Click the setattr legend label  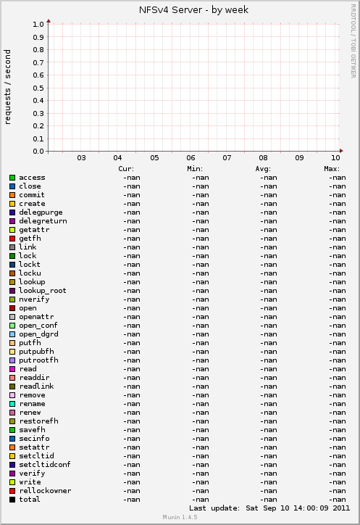34,447
